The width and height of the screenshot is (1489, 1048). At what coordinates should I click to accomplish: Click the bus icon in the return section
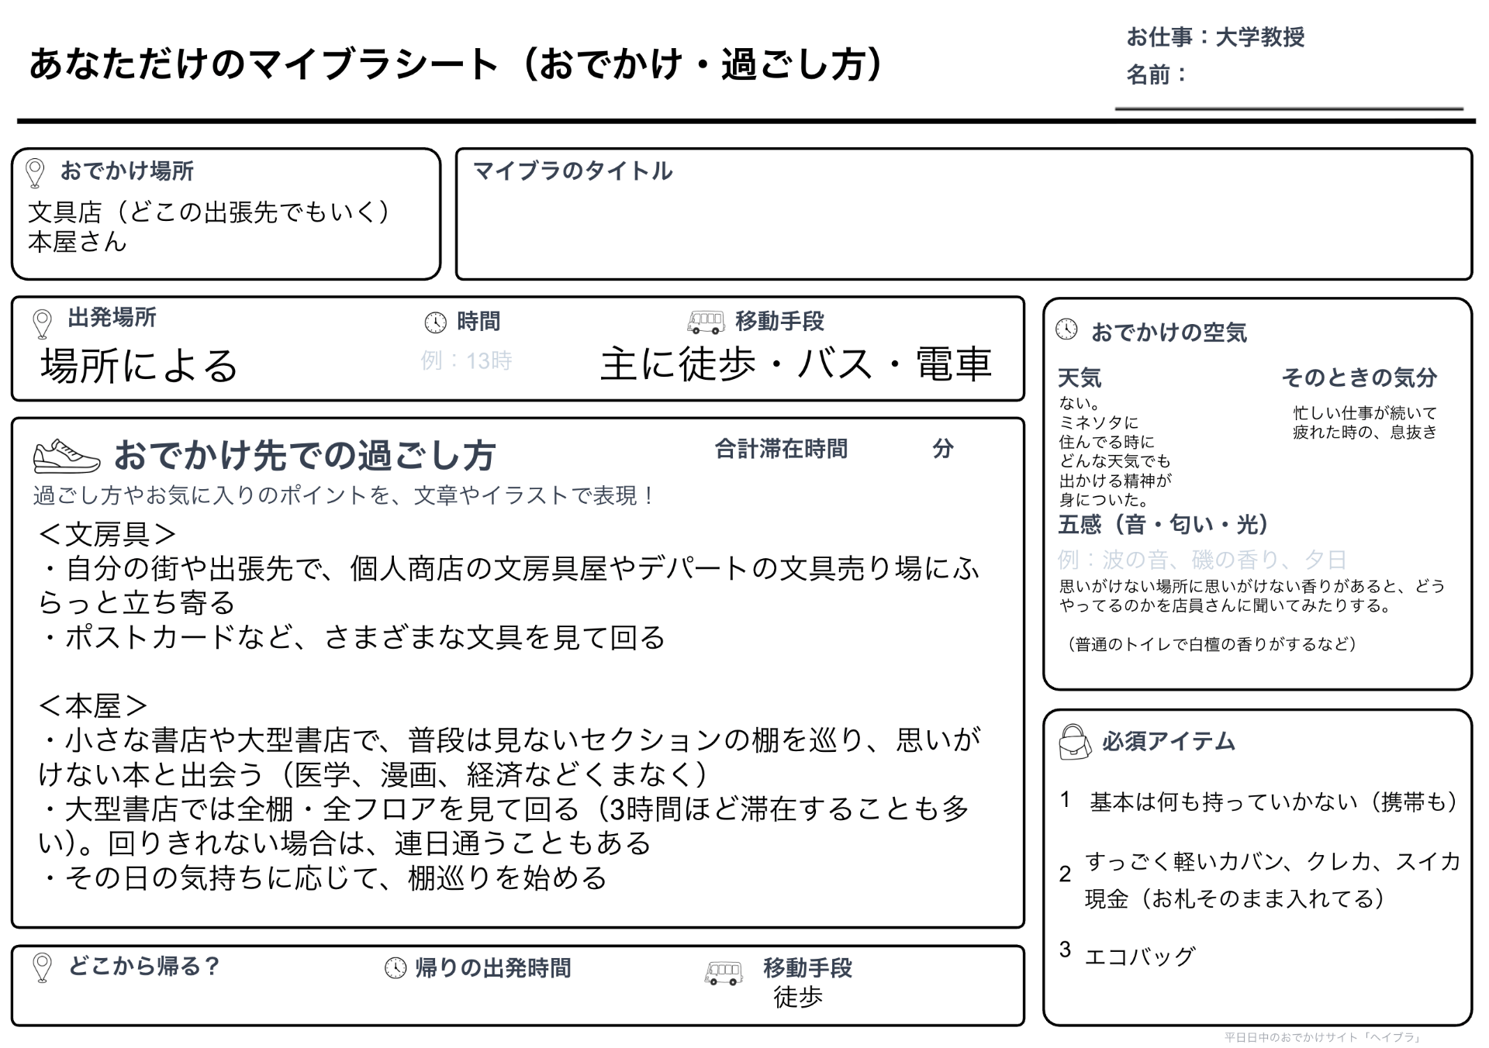point(724,972)
